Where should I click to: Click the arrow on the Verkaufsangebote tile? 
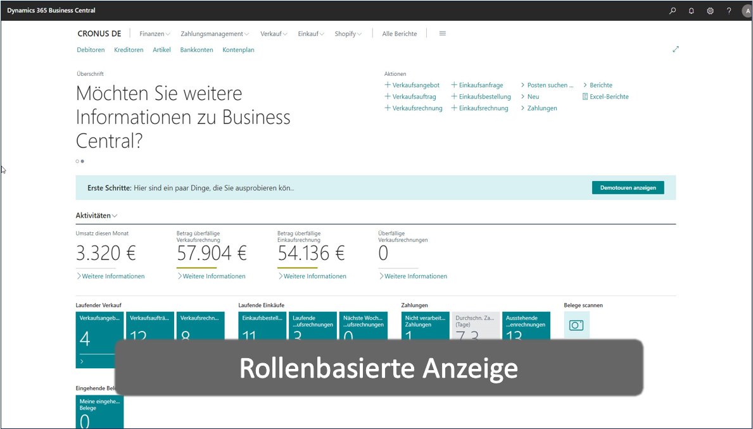[x=82, y=361]
